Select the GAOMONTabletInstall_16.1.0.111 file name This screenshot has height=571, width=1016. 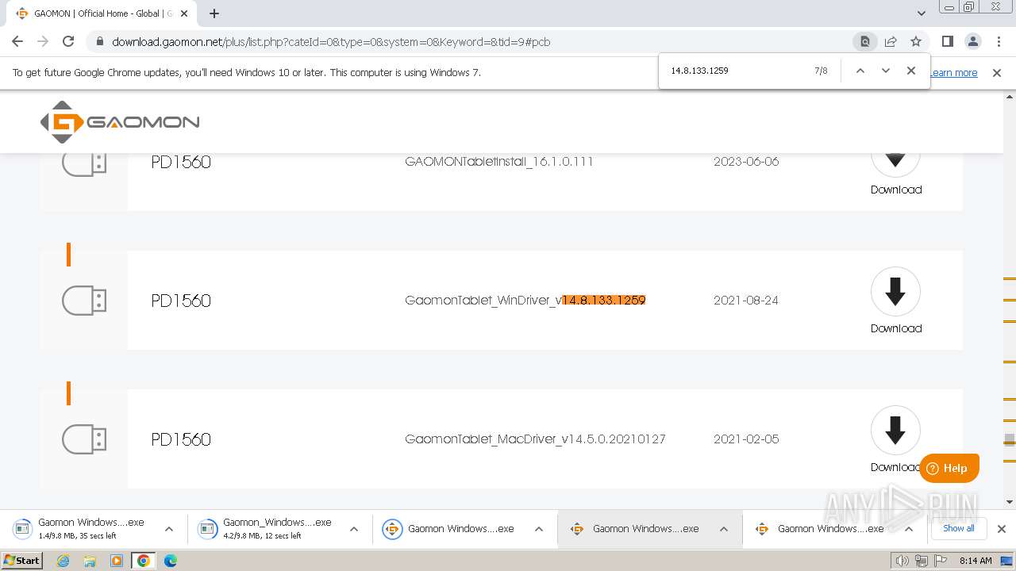coord(499,162)
